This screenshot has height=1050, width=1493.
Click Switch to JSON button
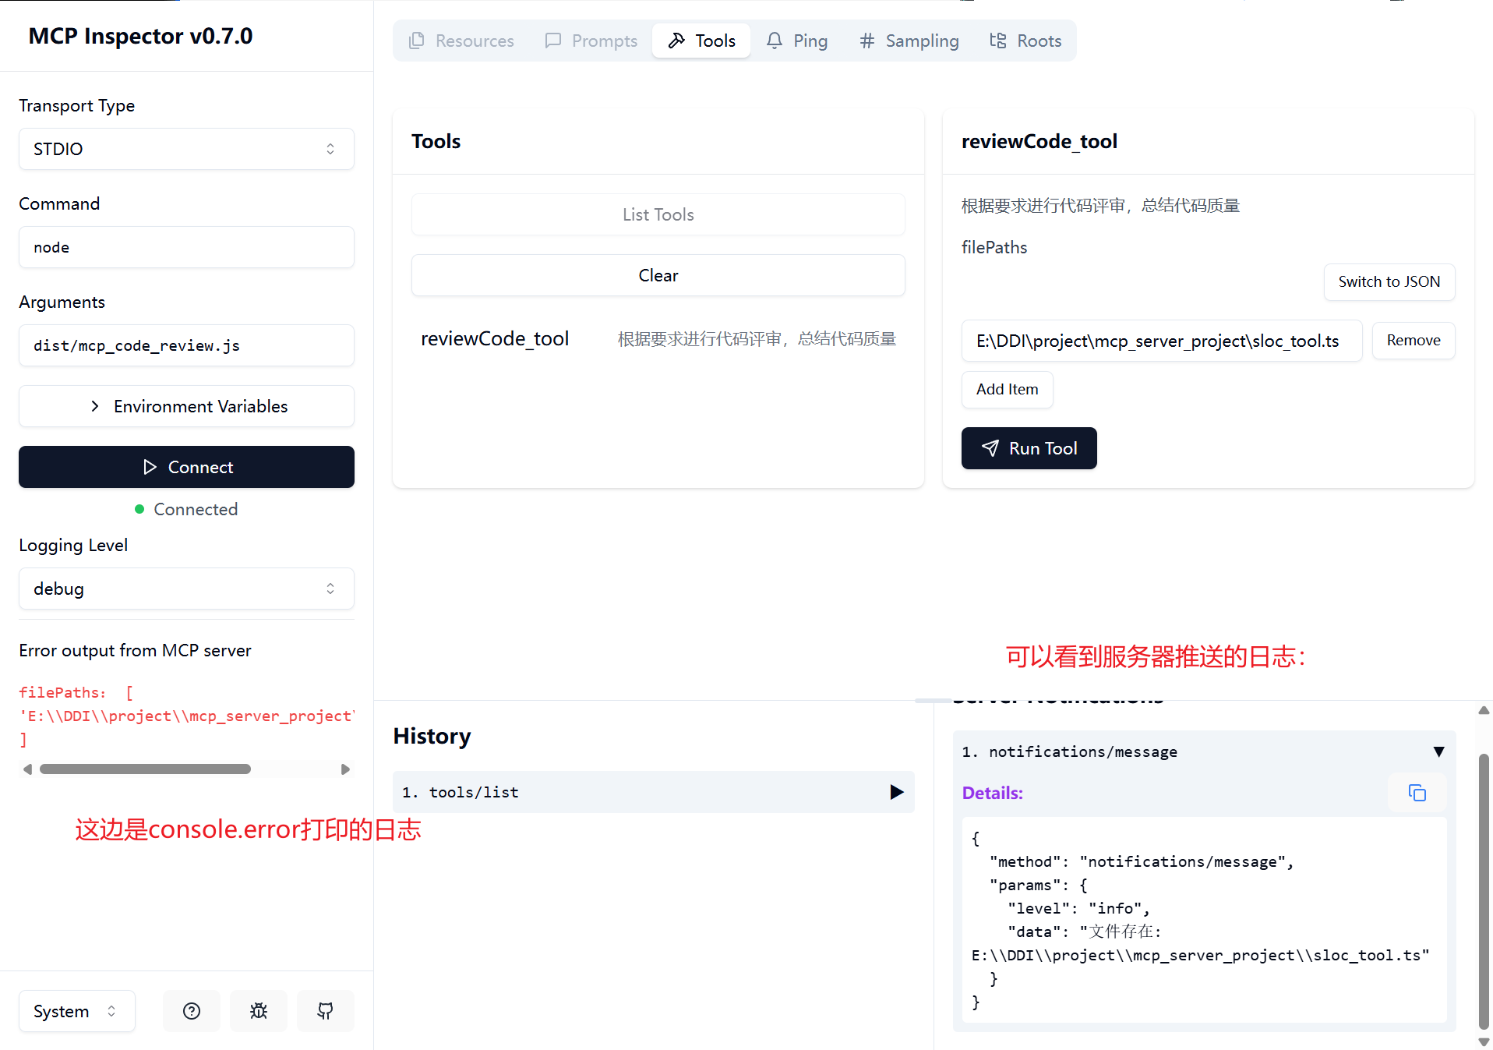(x=1389, y=281)
